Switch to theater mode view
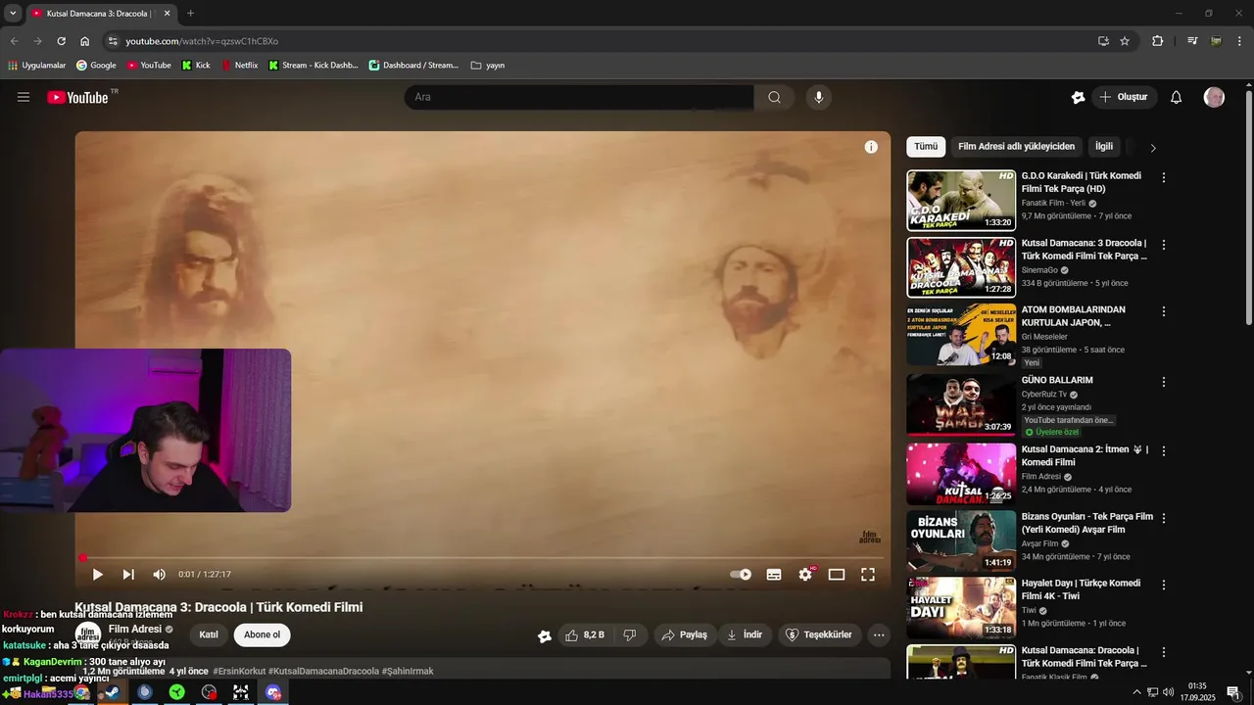This screenshot has height=705, width=1254. click(837, 575)
